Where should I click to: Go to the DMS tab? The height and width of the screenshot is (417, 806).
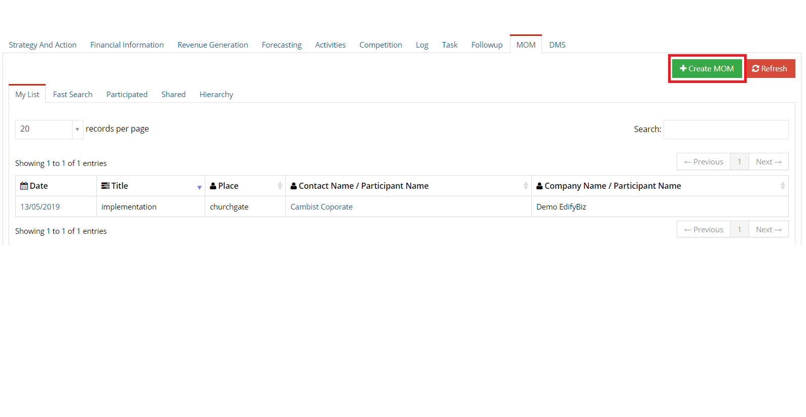coord(557,45)
